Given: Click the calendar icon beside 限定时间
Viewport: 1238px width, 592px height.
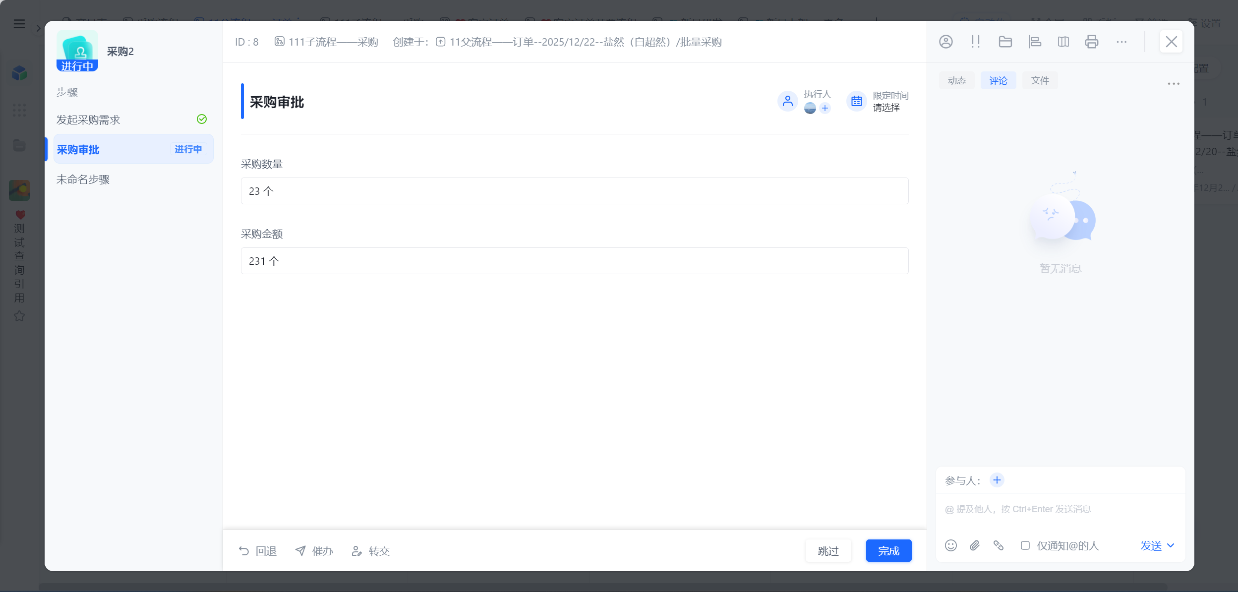Looking at the screenshot, I should click(x=856, y=101).
